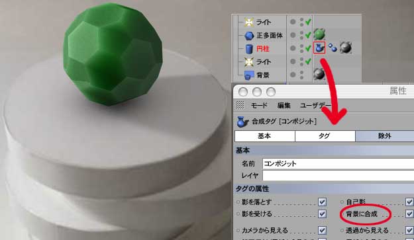
Task: Toggle the 自己影 checkbox
Action: (410, 202)
